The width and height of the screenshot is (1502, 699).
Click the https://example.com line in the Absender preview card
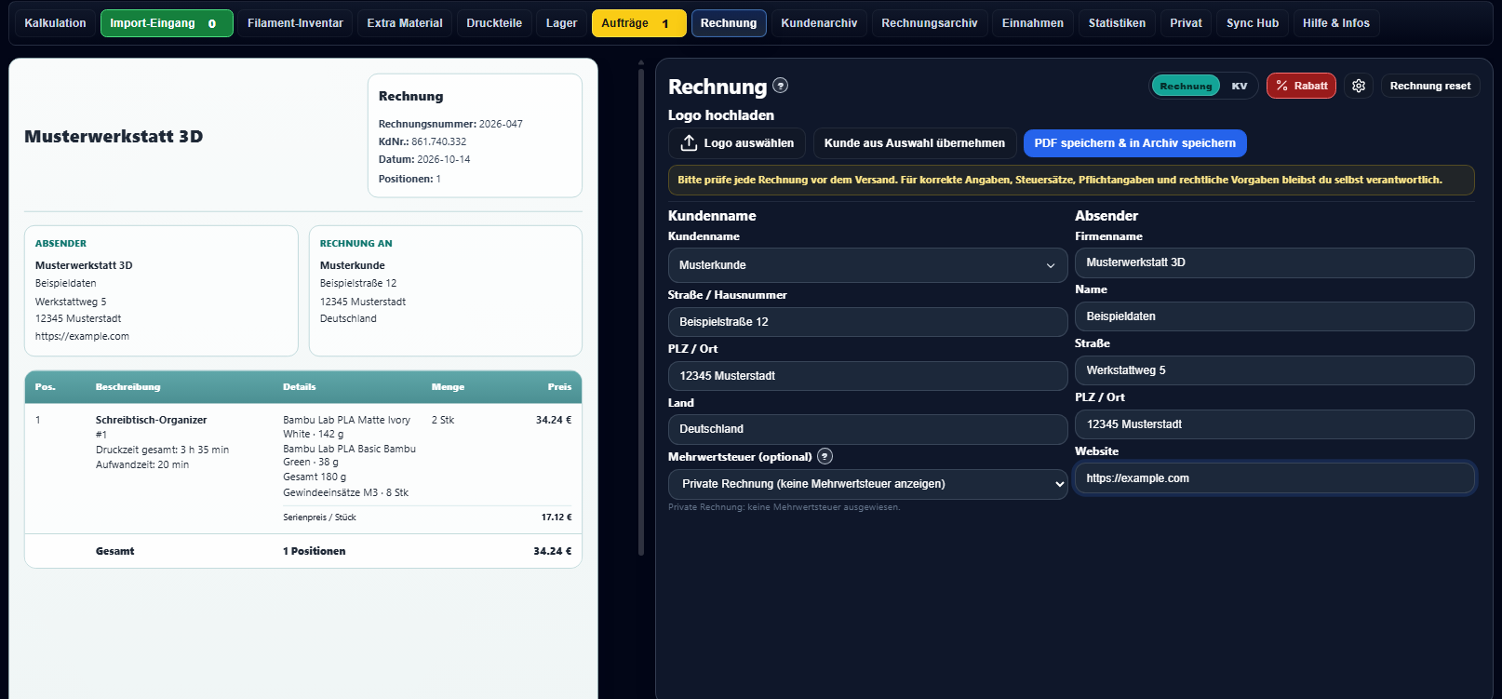82,336
